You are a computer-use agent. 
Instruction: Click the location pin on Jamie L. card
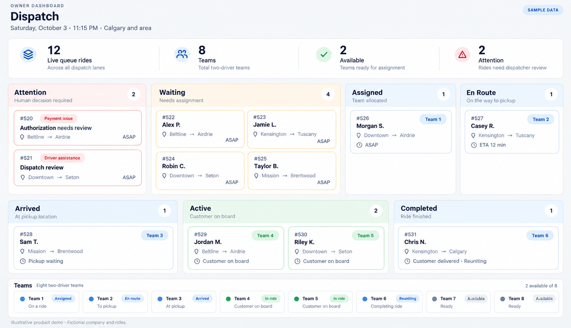point(255,134)
